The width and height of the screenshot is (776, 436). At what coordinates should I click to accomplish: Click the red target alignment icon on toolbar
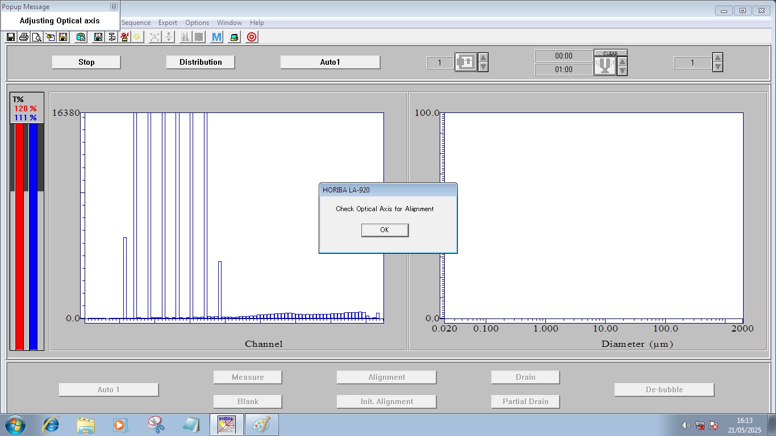pyautogui.click(x=252, y=37)
